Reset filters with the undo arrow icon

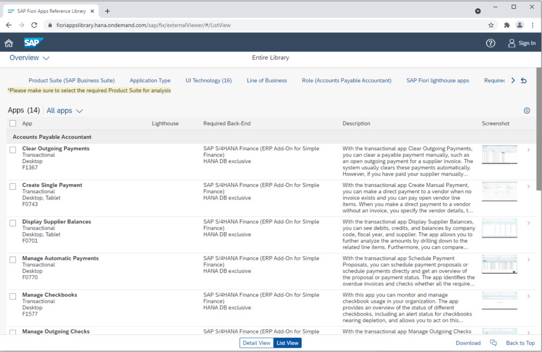click(524, 80)
